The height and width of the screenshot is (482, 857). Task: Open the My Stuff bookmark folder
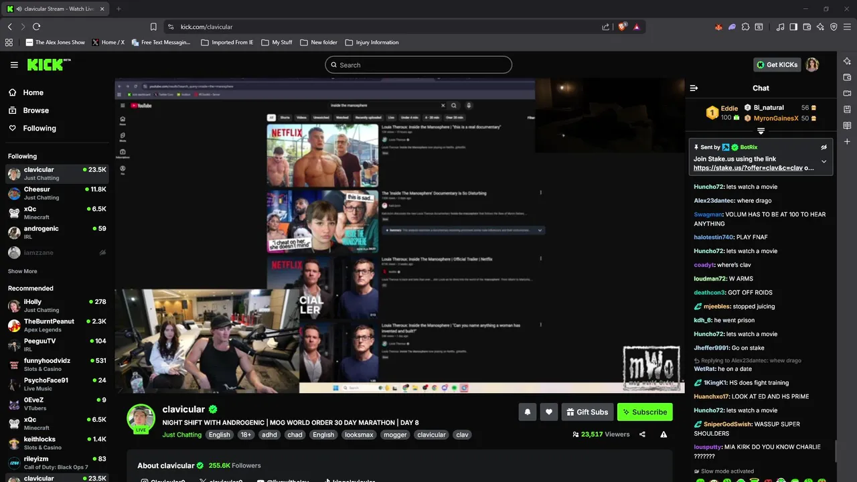pyautogui.click(x=277, y=42)
